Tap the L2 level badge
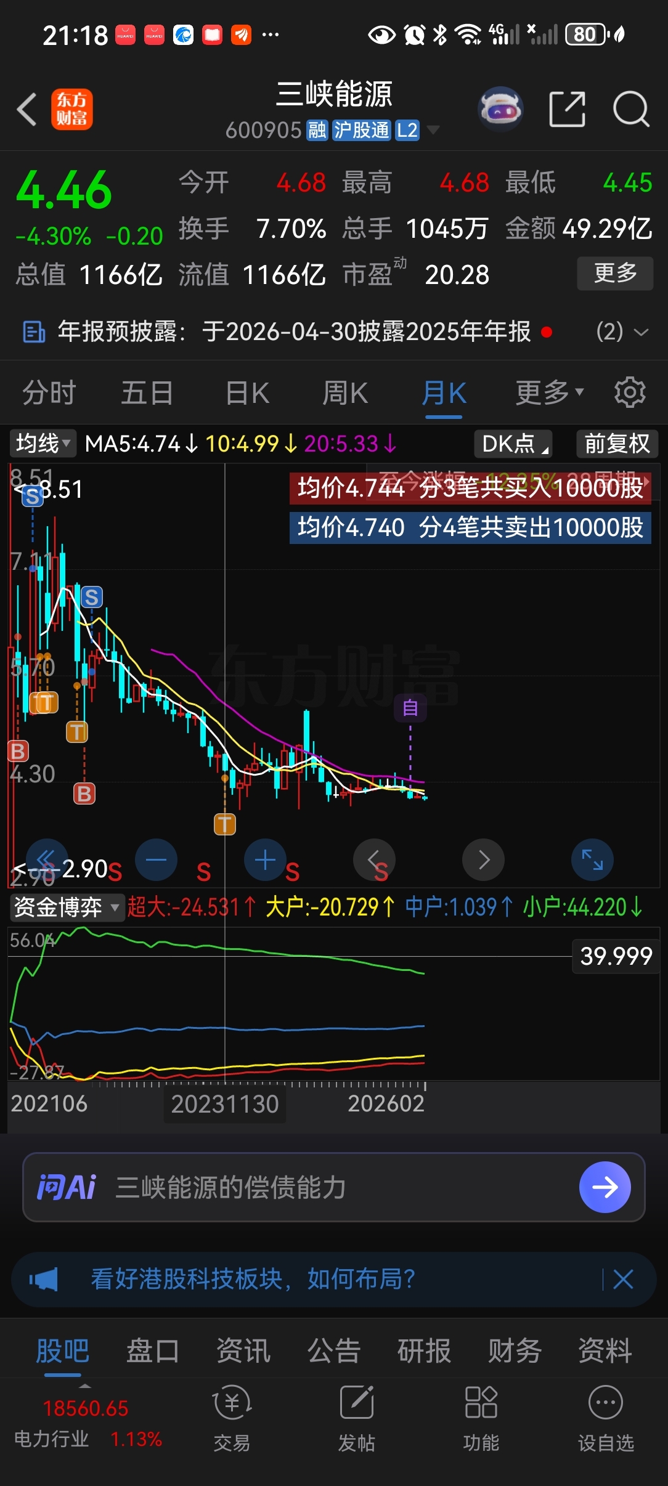This screenshot has width=668, height=1486. pyautogui.click(x=407, y=131)
